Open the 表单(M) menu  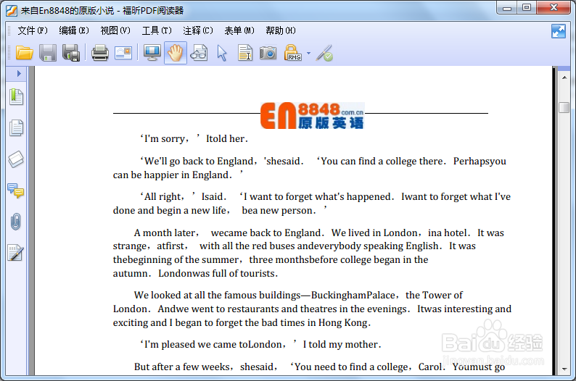pyautogui.click(x=239, y=31)
